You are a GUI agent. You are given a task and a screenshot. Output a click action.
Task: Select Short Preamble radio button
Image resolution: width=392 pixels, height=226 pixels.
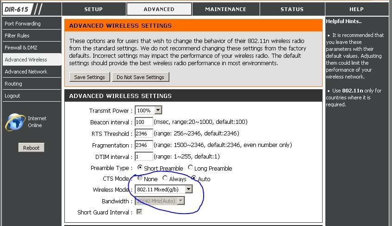140,168
